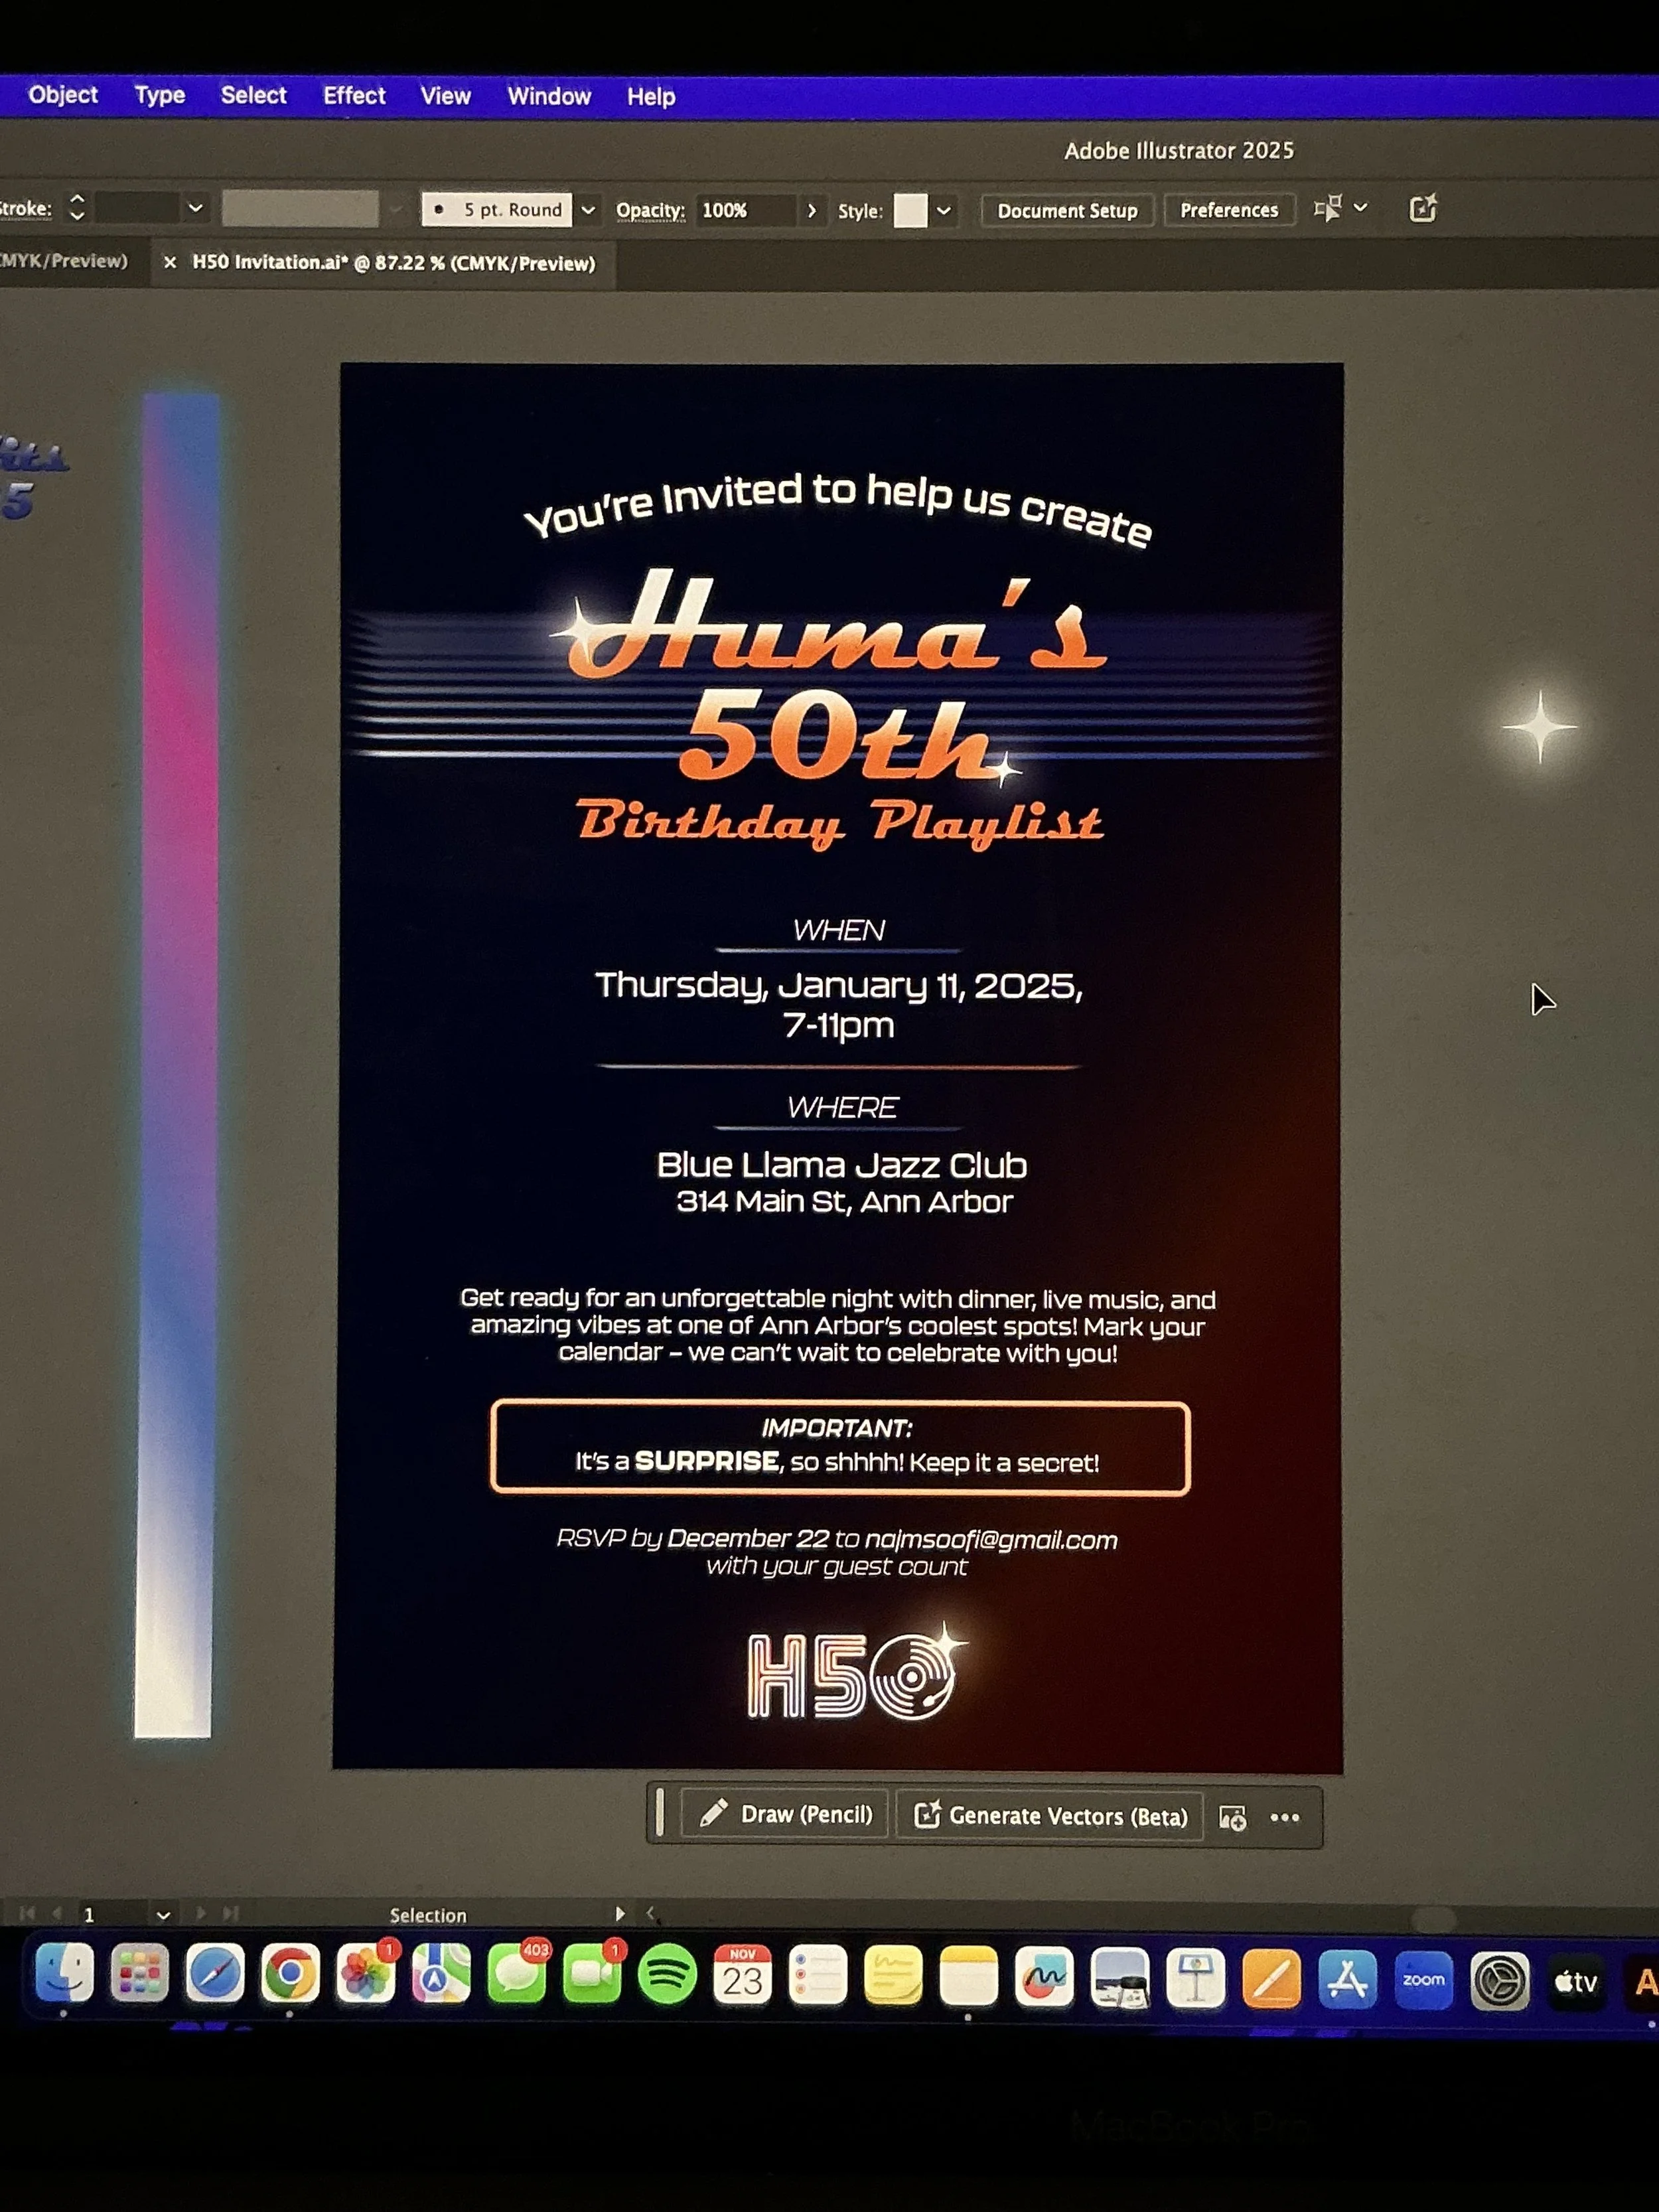
Task: Click the align-to-selection icon in control bar
Action: (x=1328, y=209)
